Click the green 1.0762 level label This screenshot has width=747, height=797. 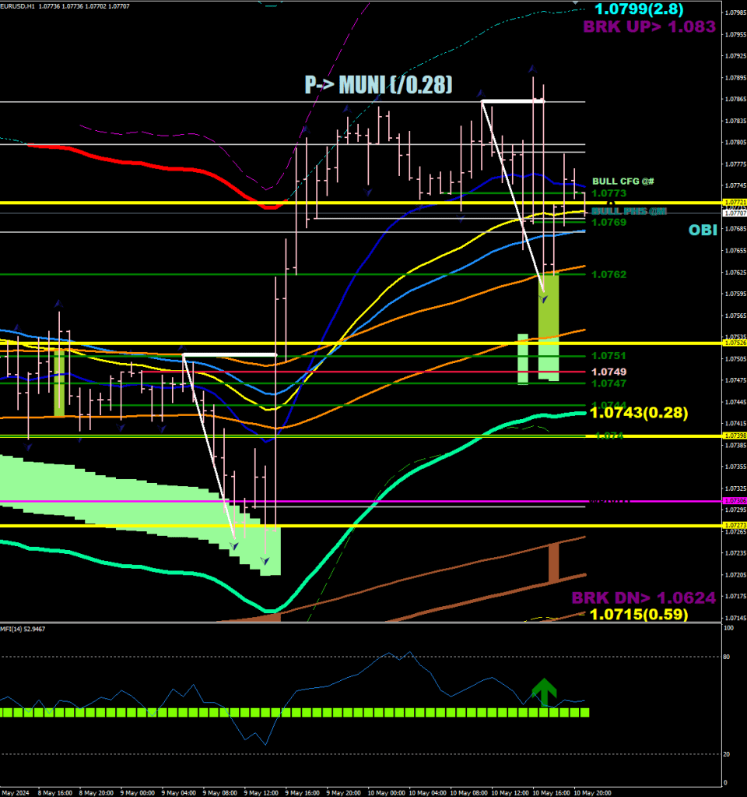pyautogui.click(x=608, y=274)
